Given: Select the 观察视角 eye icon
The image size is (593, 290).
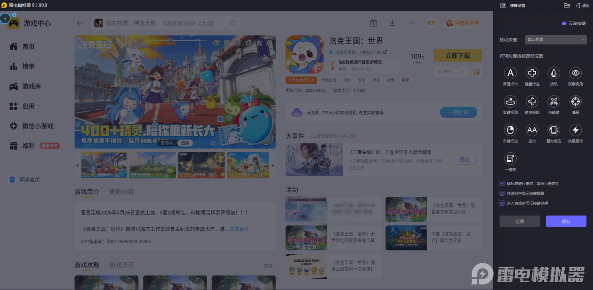Looking at the screenshot, I should coord(576,73).
